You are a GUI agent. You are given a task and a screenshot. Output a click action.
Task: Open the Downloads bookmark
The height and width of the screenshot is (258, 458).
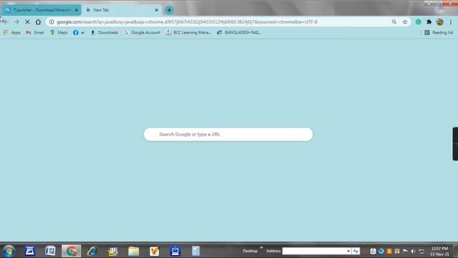click(x=104, y=32)
